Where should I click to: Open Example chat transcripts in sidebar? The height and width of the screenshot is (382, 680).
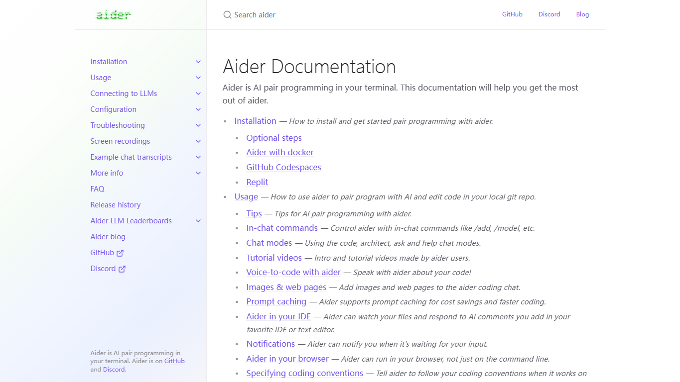[131, 157]
